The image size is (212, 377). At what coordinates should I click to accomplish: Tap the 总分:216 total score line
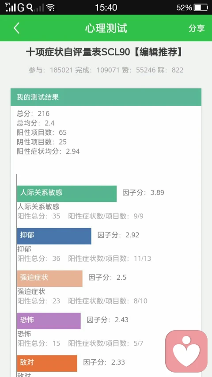(x=33, y=114)
